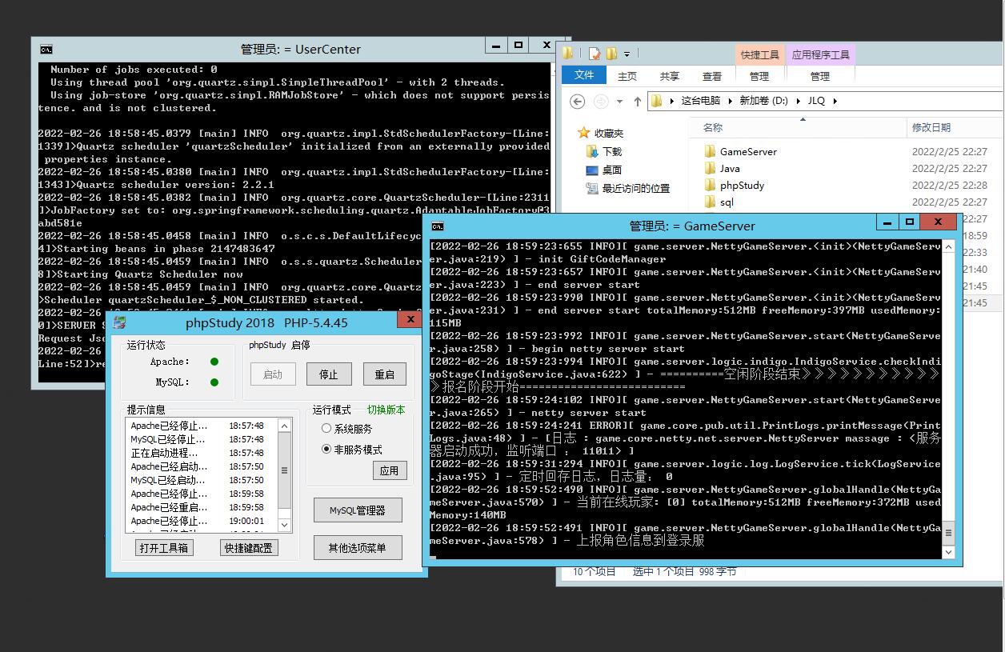Select the 系统服务 run mode radio button
This screenshot has width=1005, height=652.
tap(326, 429)
